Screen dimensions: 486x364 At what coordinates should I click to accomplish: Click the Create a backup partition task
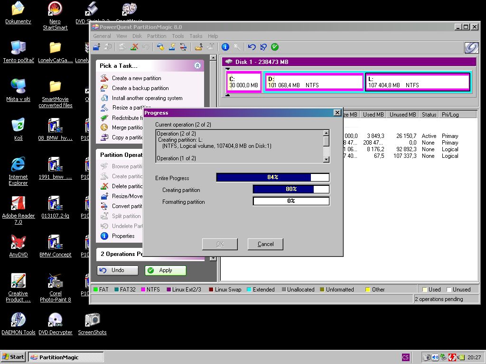coord(134,88)
